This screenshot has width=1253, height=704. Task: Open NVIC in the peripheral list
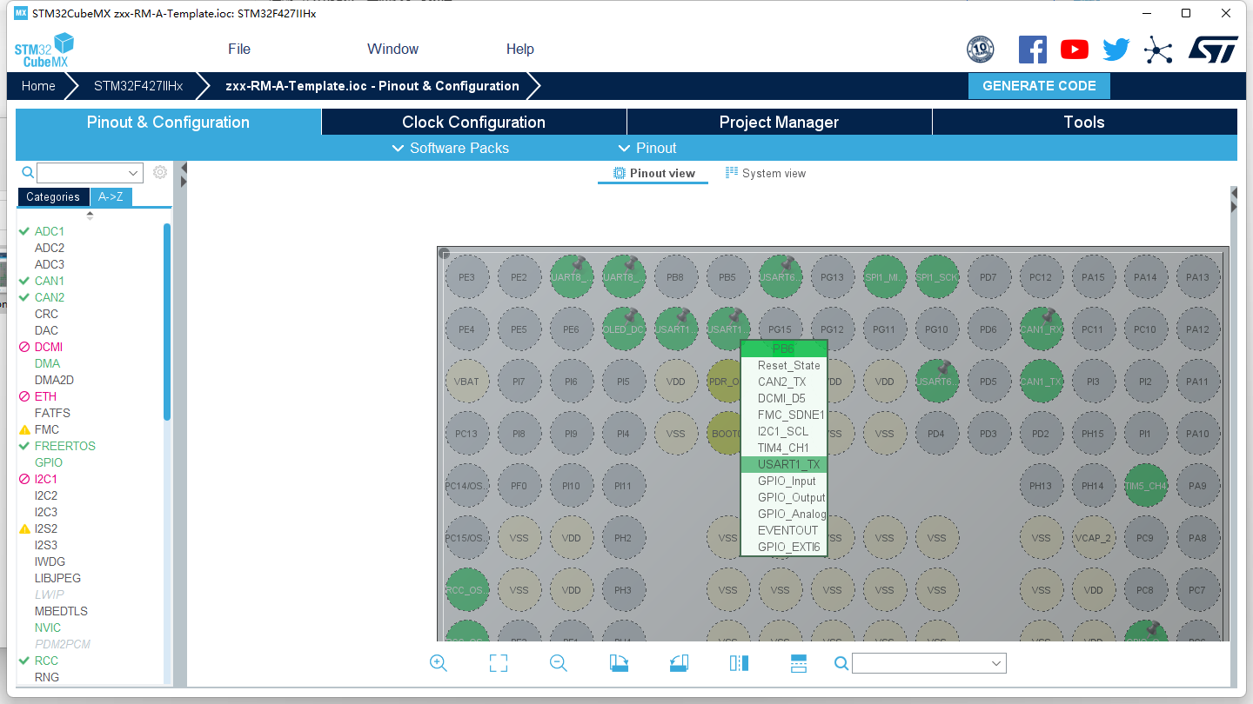(48, 628)
